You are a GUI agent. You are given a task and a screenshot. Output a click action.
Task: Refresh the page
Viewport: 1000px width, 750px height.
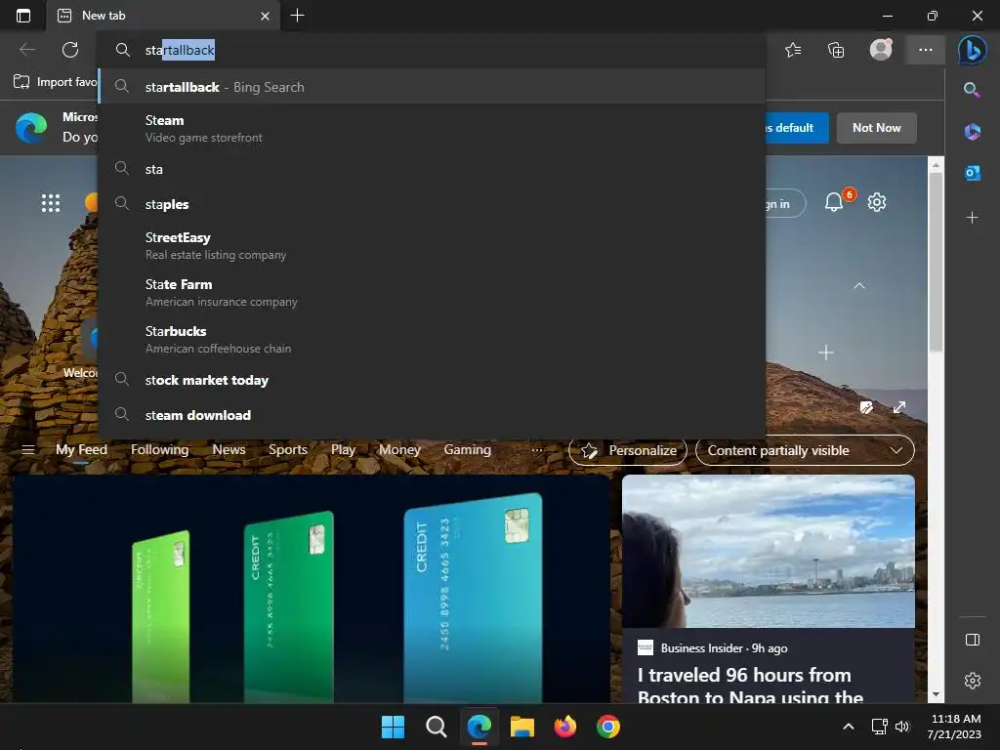click(70, 50)
